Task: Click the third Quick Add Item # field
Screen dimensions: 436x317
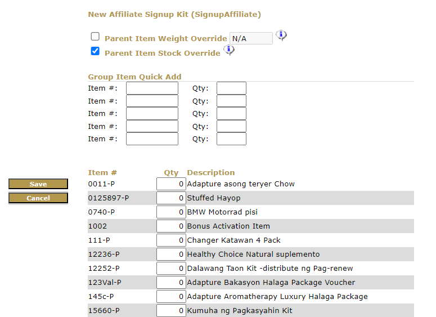Action: (152, 114)
